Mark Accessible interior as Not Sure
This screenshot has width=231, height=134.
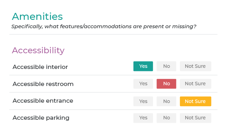click(195, 66)
